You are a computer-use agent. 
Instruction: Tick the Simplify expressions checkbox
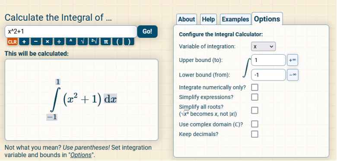[254, 97]
